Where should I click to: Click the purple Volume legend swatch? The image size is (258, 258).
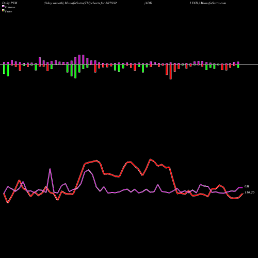coord(3,7)
